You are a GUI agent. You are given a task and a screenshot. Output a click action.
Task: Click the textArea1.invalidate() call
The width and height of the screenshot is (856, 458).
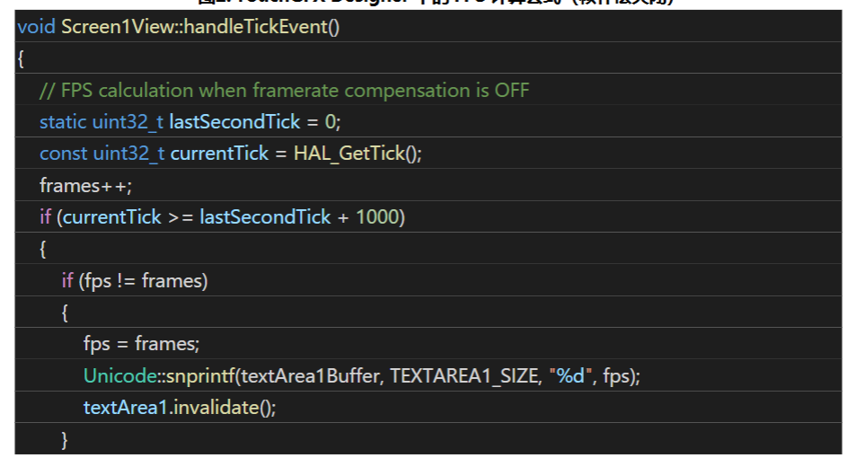pyautogui.click(x=180, y=407)
